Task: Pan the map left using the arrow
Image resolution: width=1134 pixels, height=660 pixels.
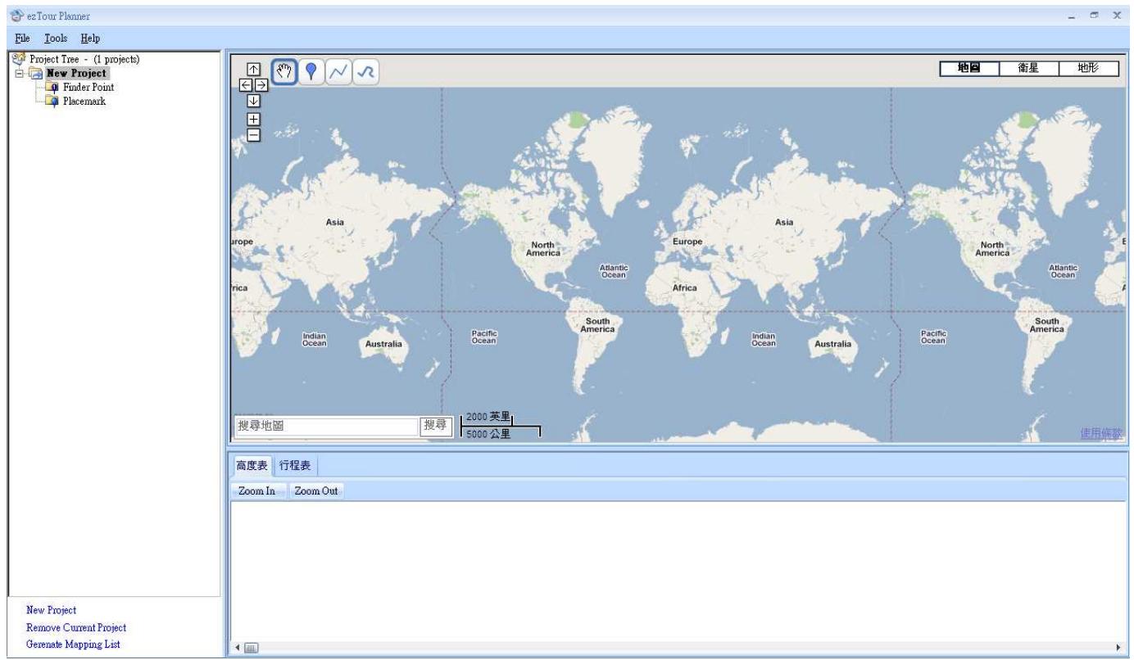Action: (x=246, y=87)
